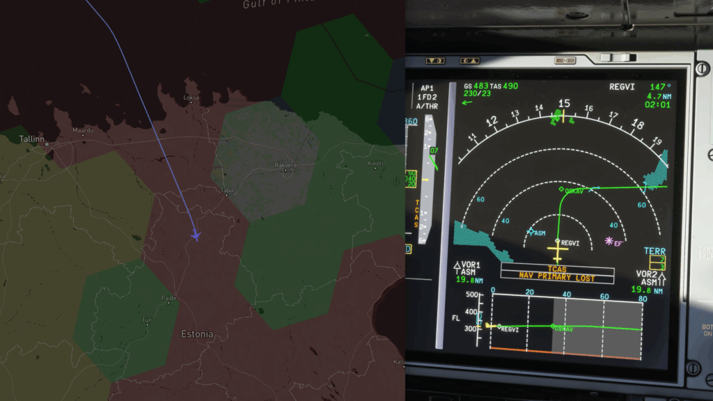Click the magenta EF star symbol
The height and width of the screenshot is (401, 713).
pyautogui.click(x=609, y=242)
